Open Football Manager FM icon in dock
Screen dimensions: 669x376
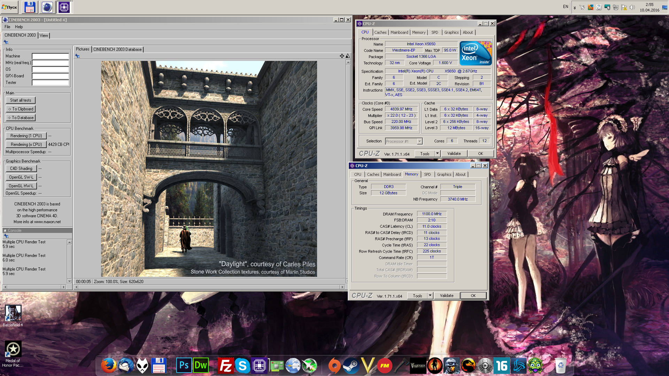385,366
